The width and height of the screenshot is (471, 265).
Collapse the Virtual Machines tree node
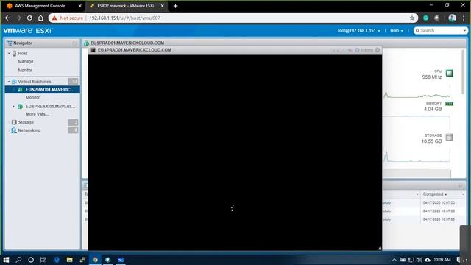point(9,82)
